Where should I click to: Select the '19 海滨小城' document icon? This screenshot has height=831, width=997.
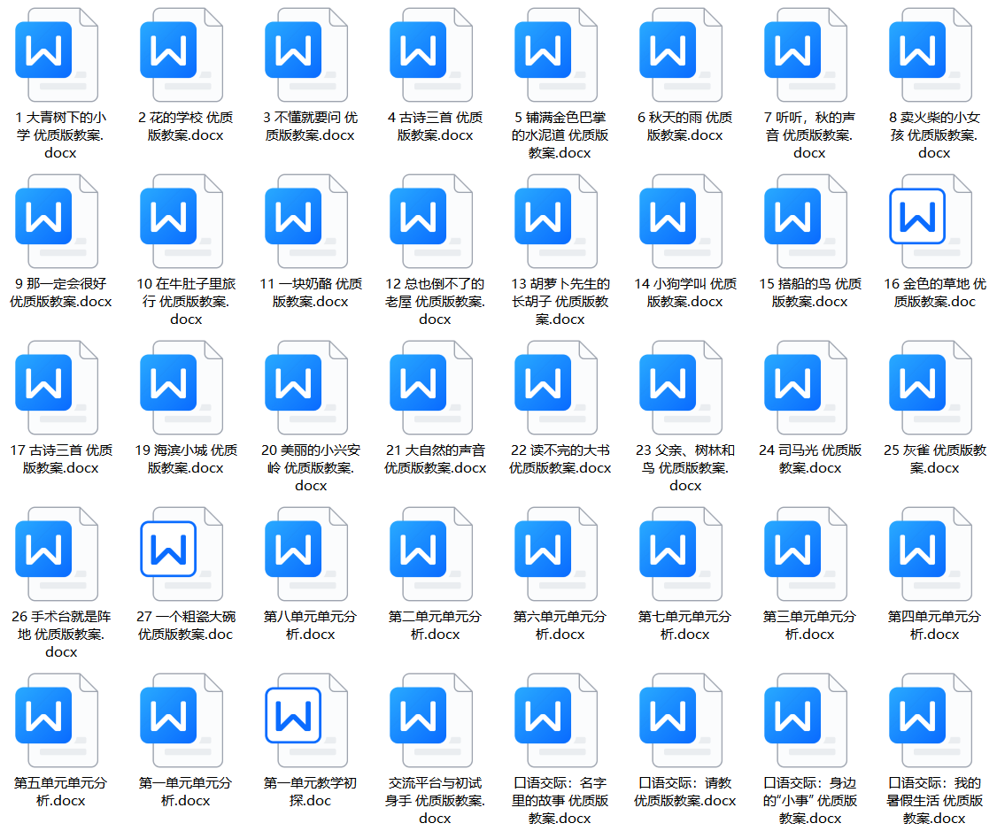tap(182, 388)
